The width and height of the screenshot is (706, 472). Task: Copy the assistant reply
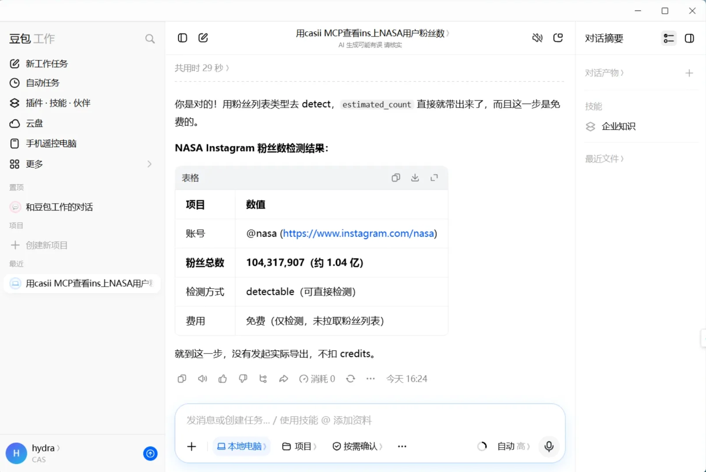click(182, 379)
